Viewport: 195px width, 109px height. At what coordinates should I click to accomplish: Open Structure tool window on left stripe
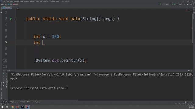(x=1, y=86)
